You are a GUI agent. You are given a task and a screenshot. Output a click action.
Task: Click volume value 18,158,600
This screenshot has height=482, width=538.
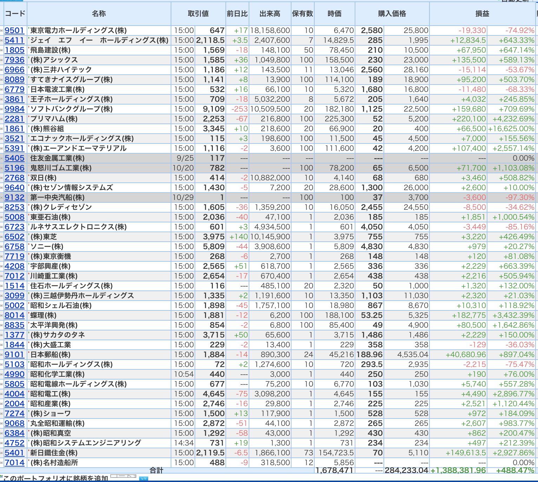(x=270, y=31)
